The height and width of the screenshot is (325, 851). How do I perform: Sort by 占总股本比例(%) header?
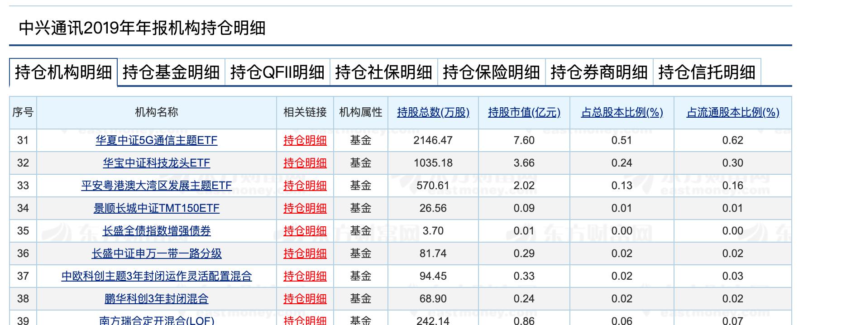tap(622, 112)
